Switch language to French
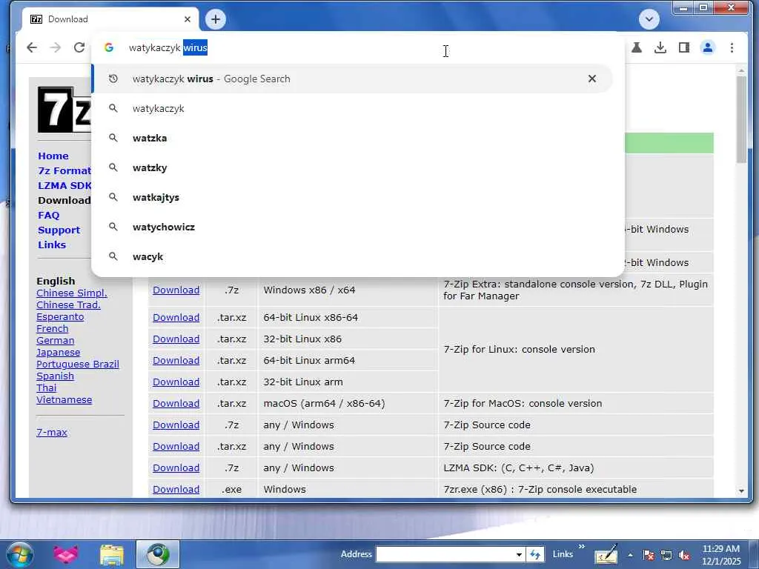 click(x=53, y=328)
